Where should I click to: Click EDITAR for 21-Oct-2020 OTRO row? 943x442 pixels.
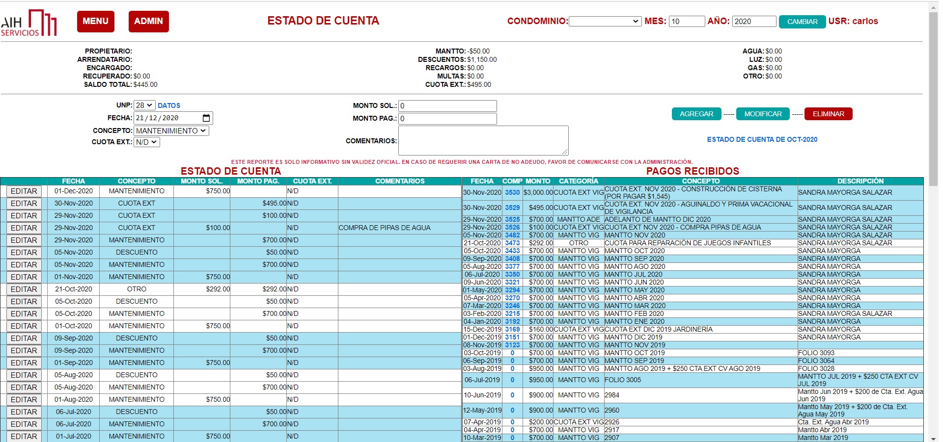[x=24, y=289]
